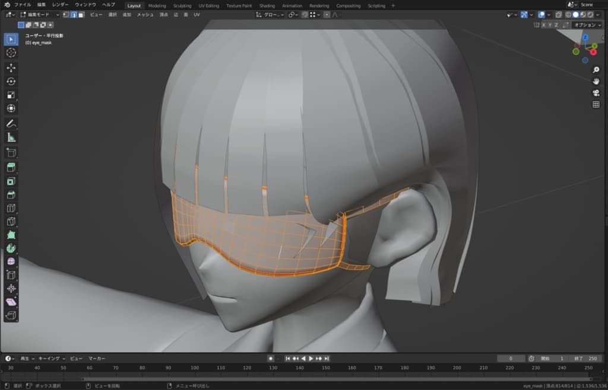Switch to orthographic/perspective with grid icon
This screenshot has width=608, height=390.
click(x=596, y=105)
